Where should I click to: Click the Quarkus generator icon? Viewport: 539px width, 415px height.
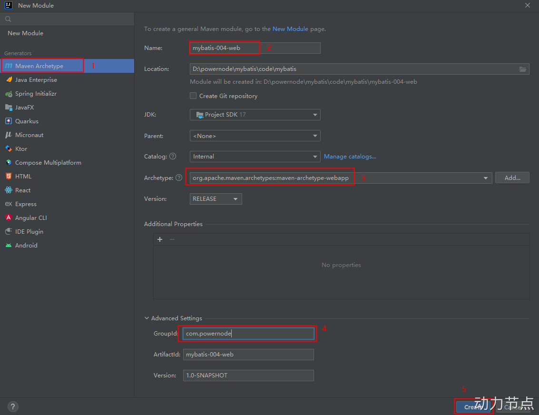pyautogui.click(x=9, y=121)
